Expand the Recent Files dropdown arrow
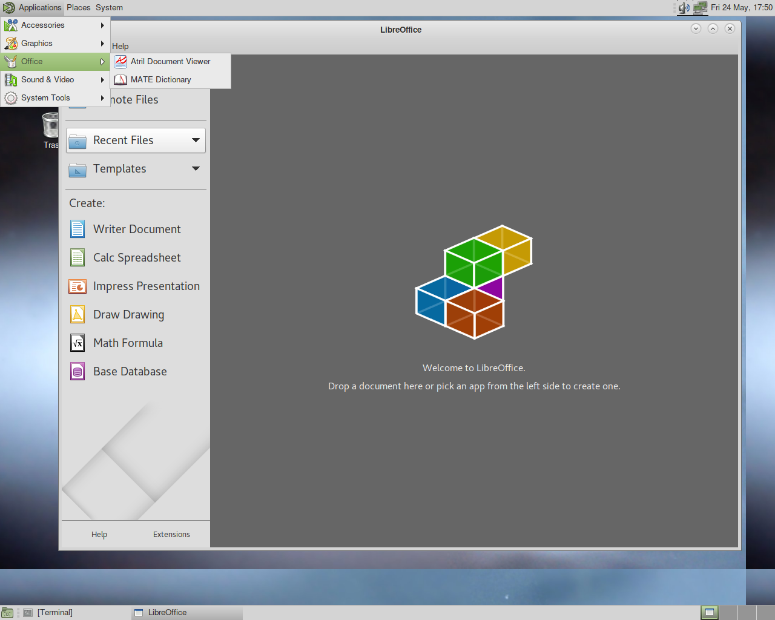This screenshot has height=620, width=775. (196, 140)
